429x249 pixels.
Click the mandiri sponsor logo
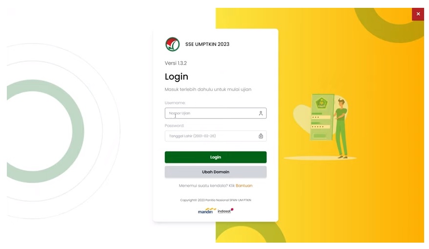click(206, 211)
